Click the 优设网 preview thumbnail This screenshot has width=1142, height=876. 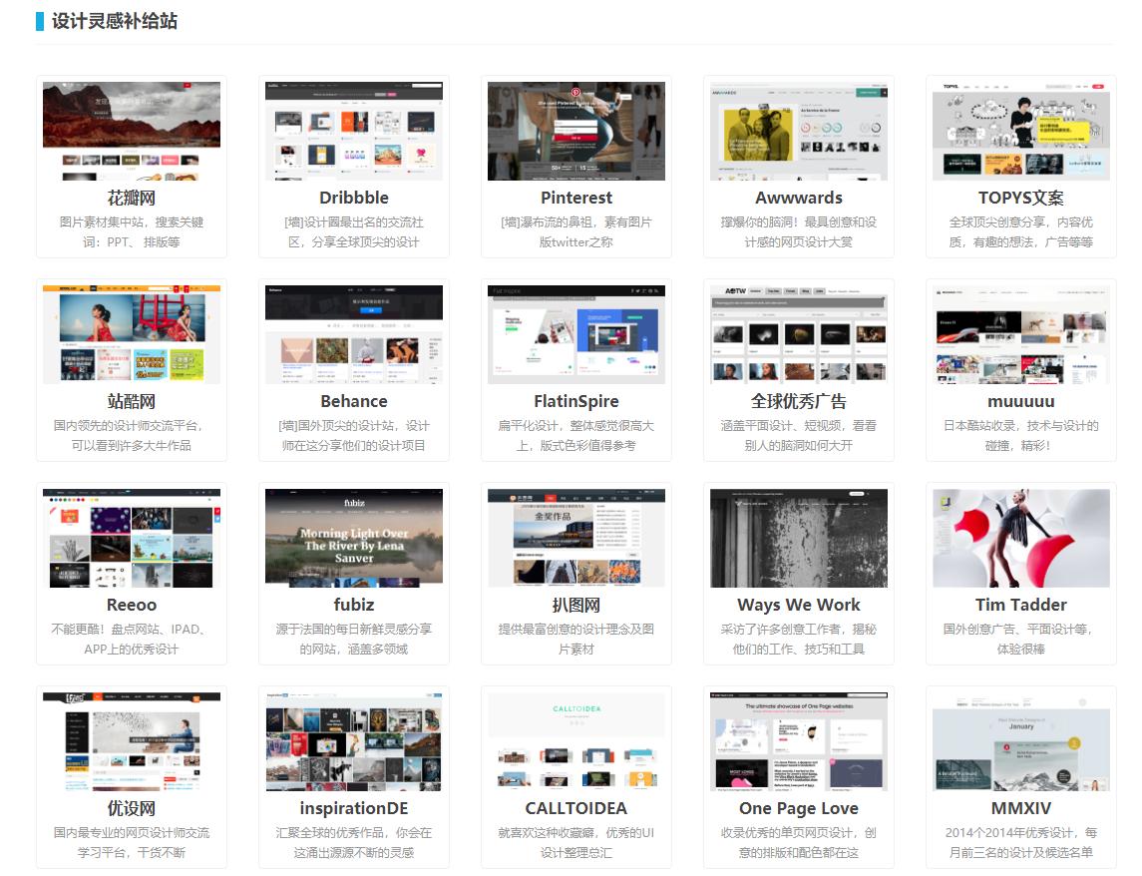[132, 741]
